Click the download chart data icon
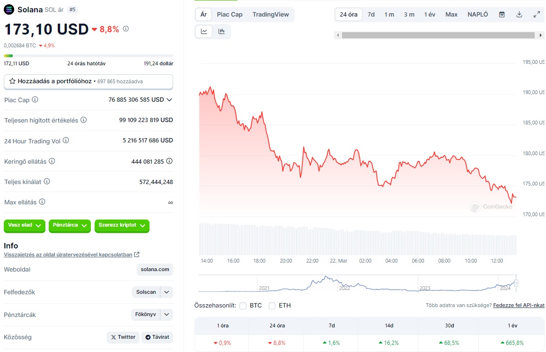This screenshot has width=546, height=352. click(519, 15)
